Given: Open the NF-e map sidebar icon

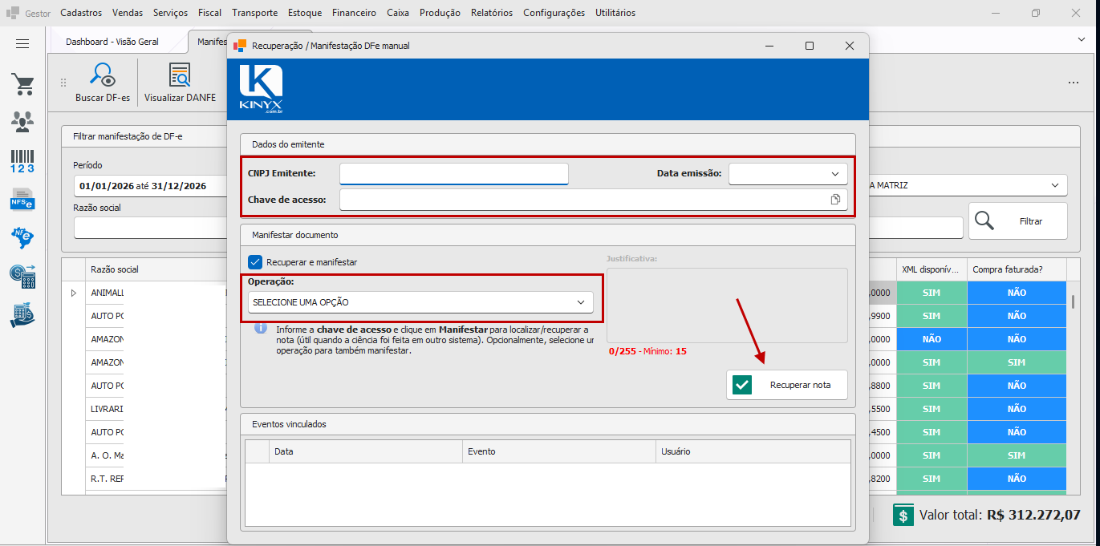Looking at the screenshot, I should point(22,237).
